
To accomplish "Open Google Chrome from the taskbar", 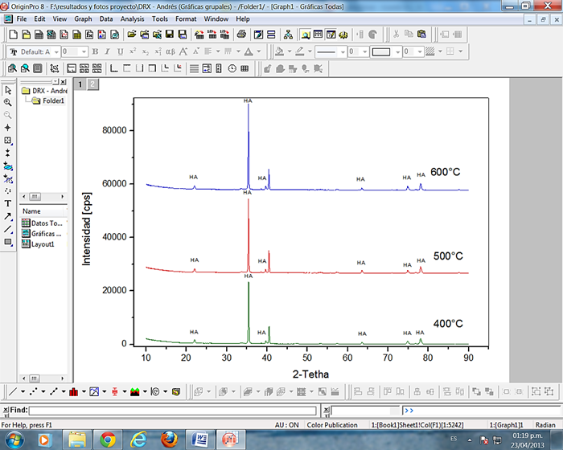I will click(x=107, y=439).
